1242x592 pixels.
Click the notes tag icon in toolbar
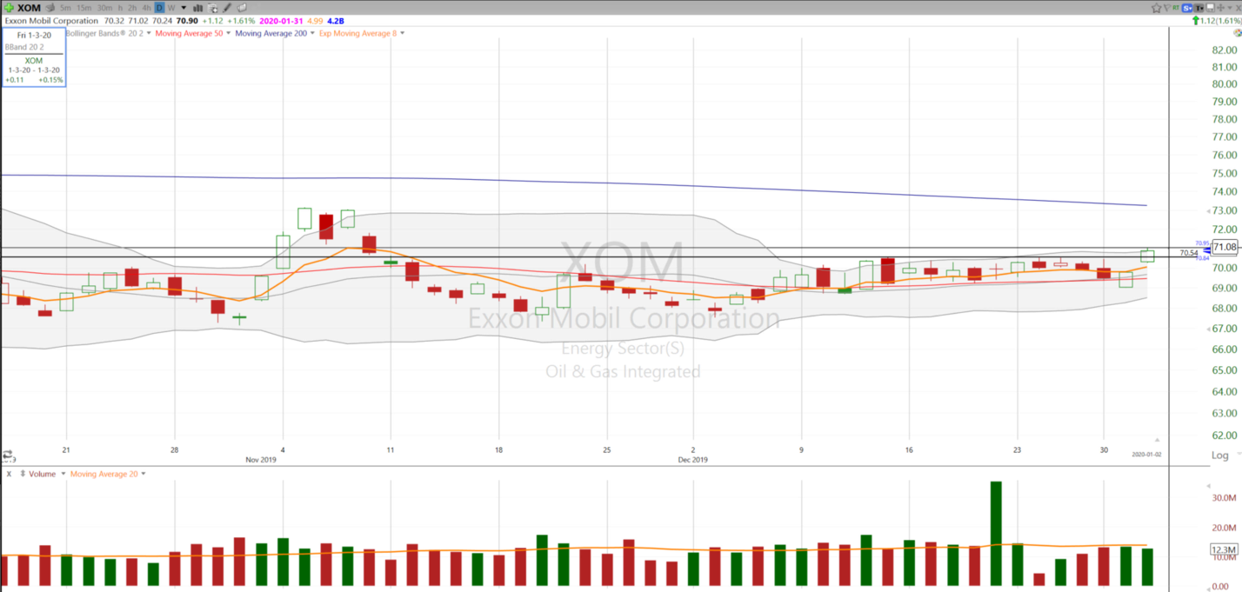241,8
